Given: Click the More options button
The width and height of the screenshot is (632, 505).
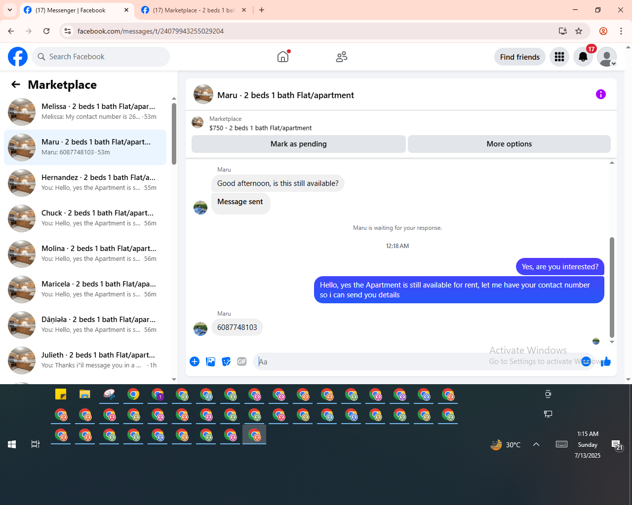Looking at the screenshot, I should (509, 144).
